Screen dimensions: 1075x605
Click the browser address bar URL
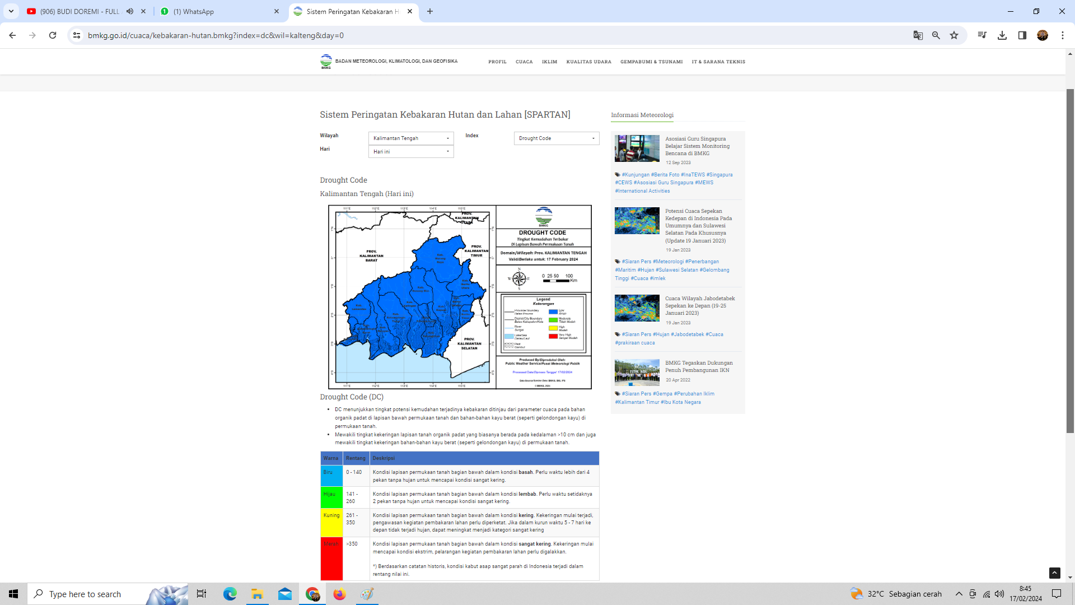(216, 35)
